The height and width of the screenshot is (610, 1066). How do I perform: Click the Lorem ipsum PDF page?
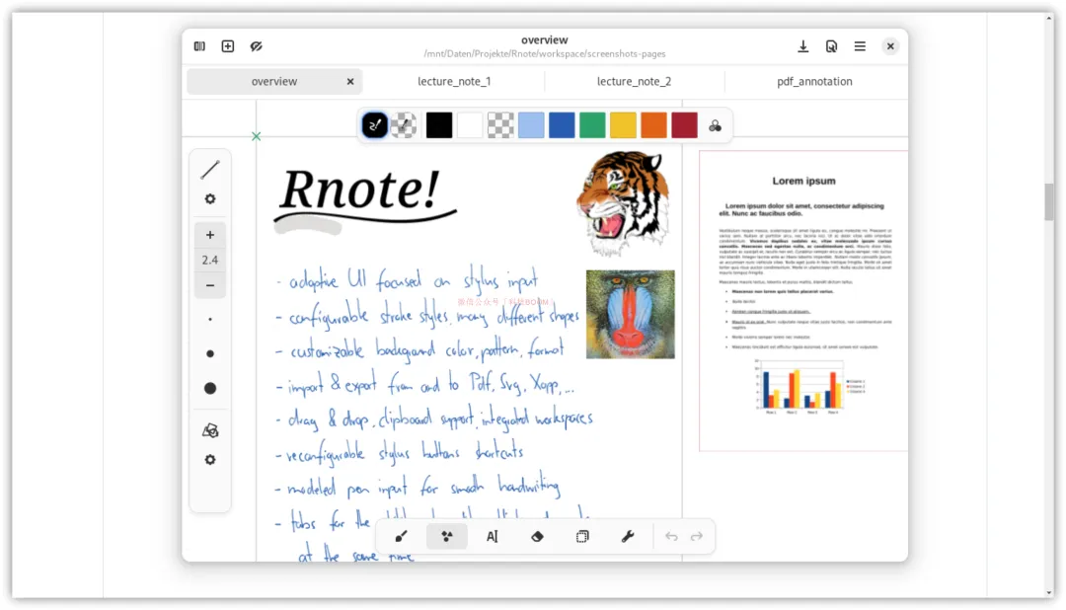[x=803, y=301]
